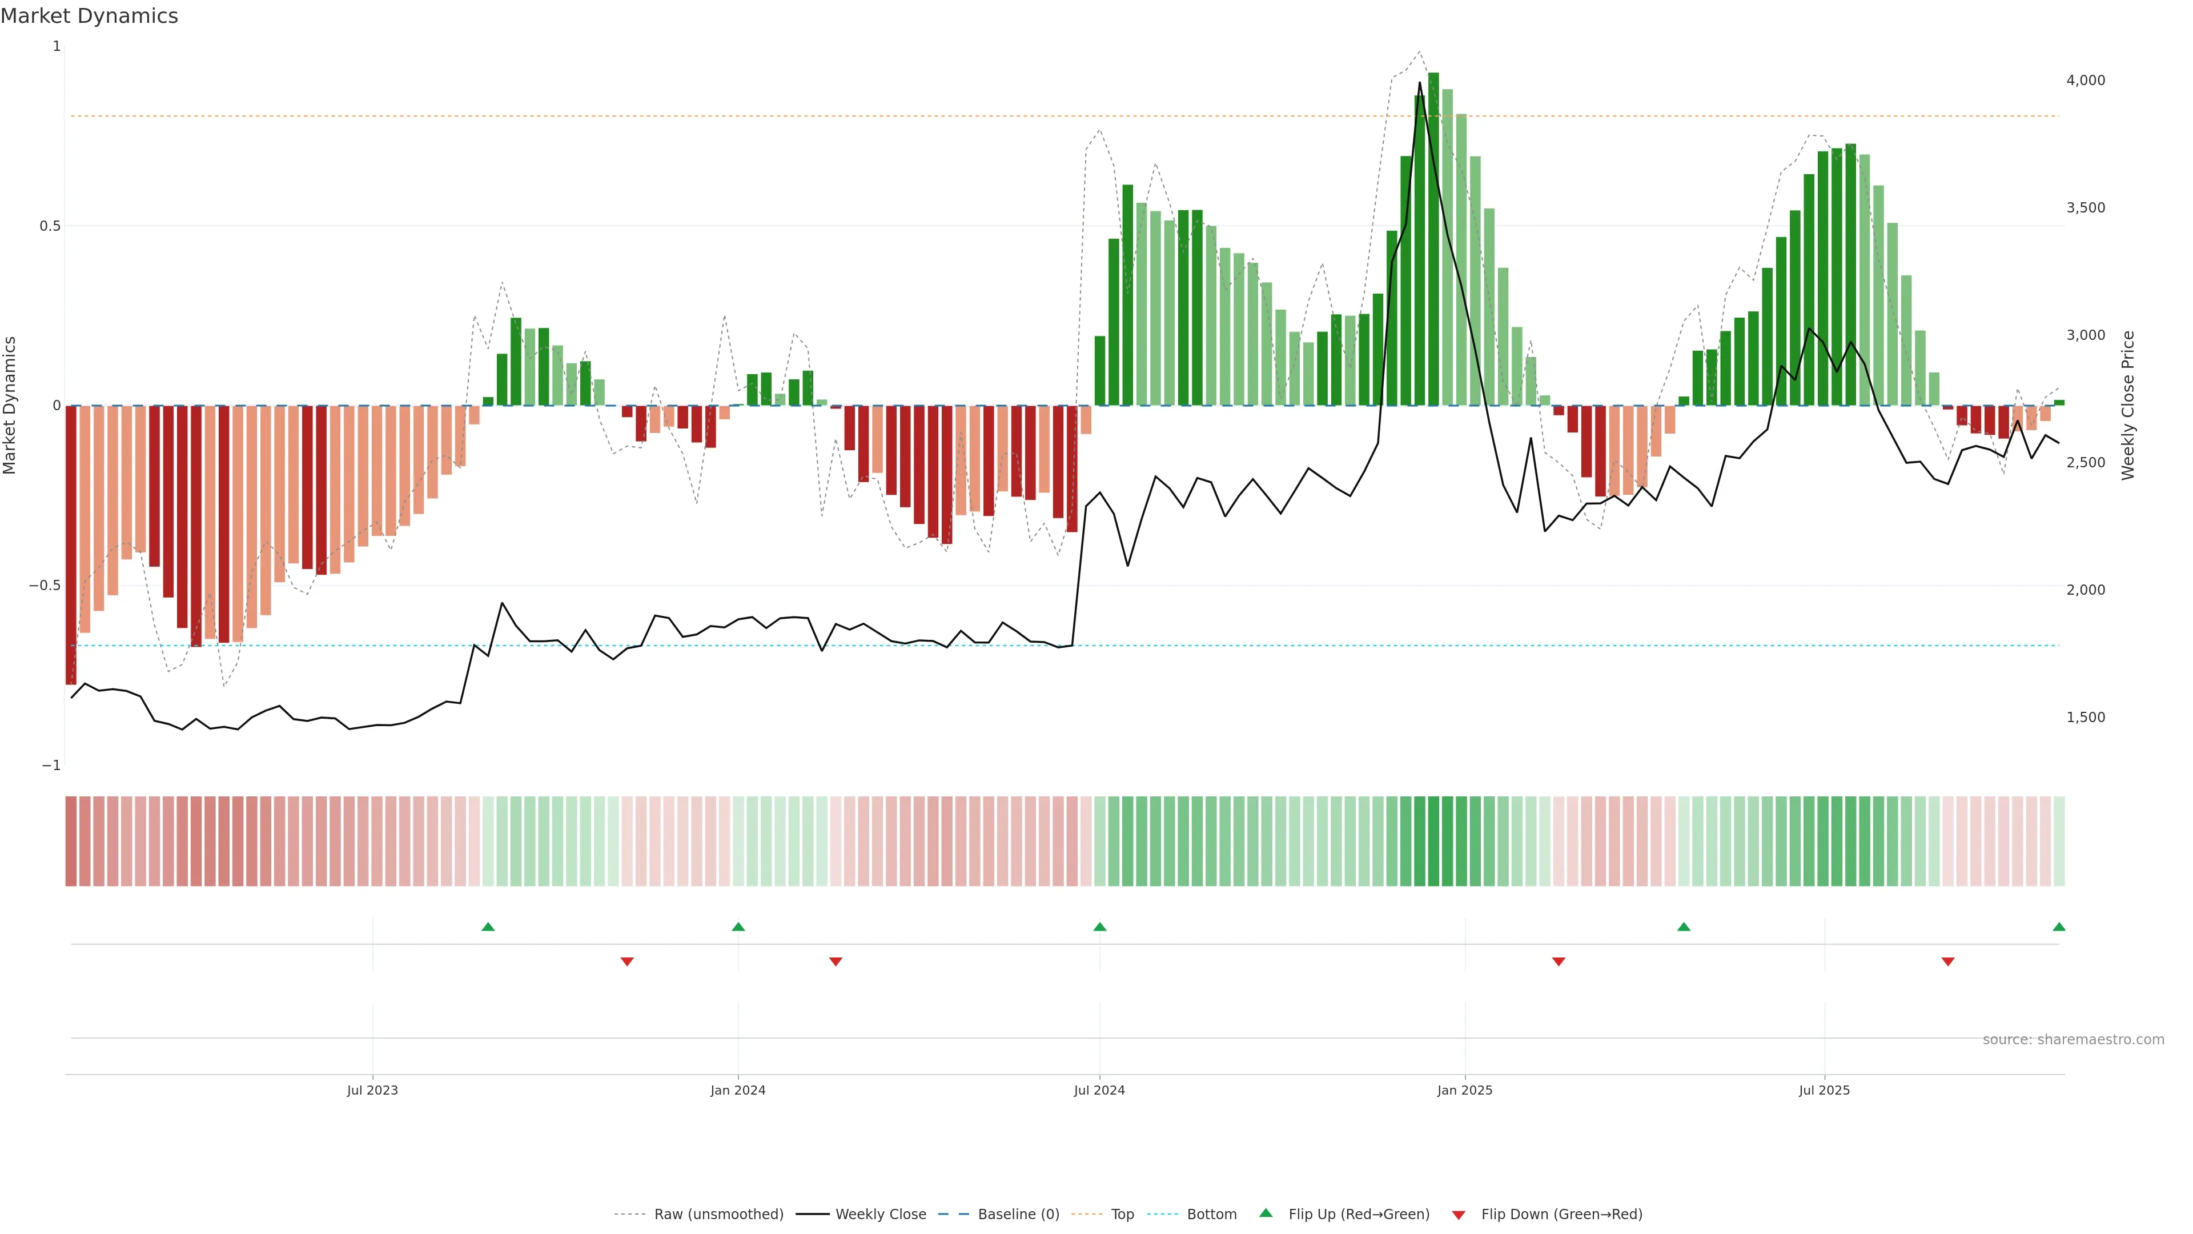The height and width of the screenshot is (1234, 2193).
Task: Click the first red flip down marker
Action: [626, 961]
